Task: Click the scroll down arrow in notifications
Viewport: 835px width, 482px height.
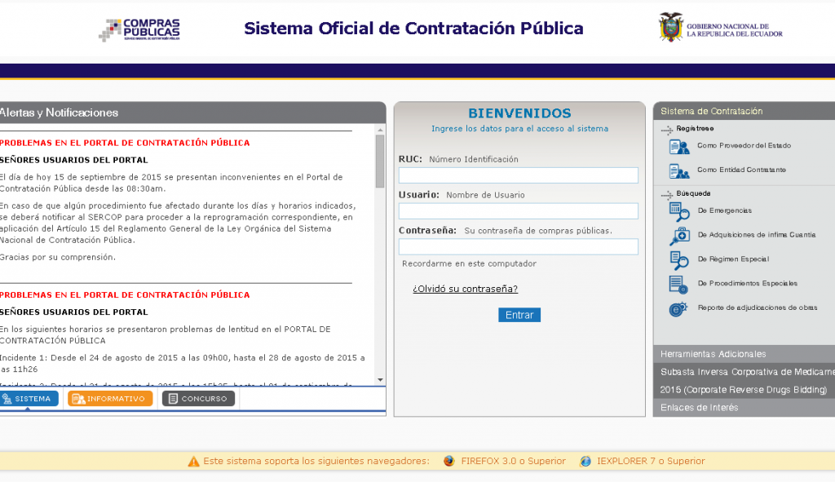Action: [379, 379]
